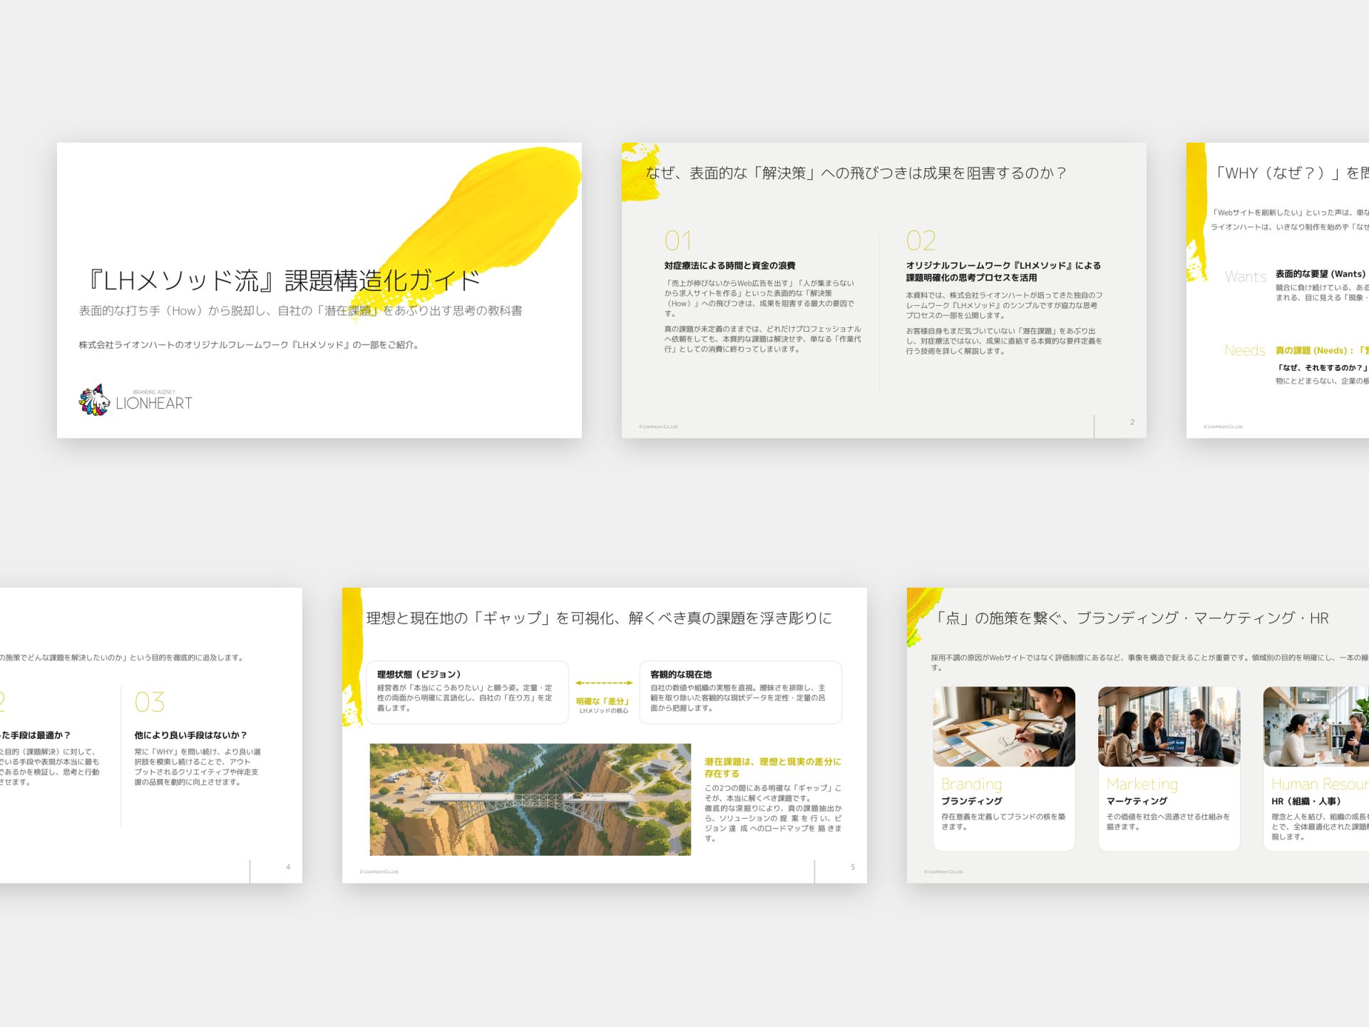This screenshot has width=1369, height=1027.
Task: Select the yellow heading 潜在課題は、理想と現実の差分に存在する
Action: 773,767
